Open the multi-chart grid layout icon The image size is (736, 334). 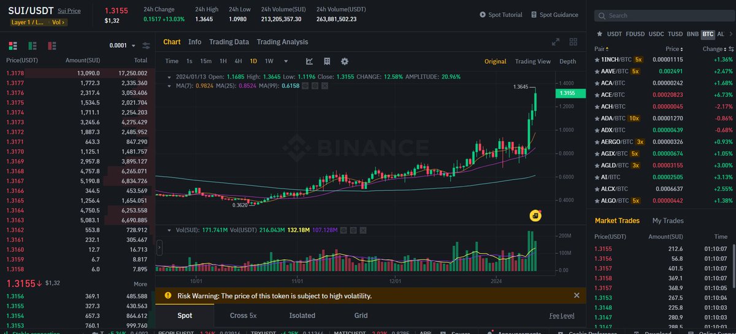pyautogui.click(x=573, y=42)
